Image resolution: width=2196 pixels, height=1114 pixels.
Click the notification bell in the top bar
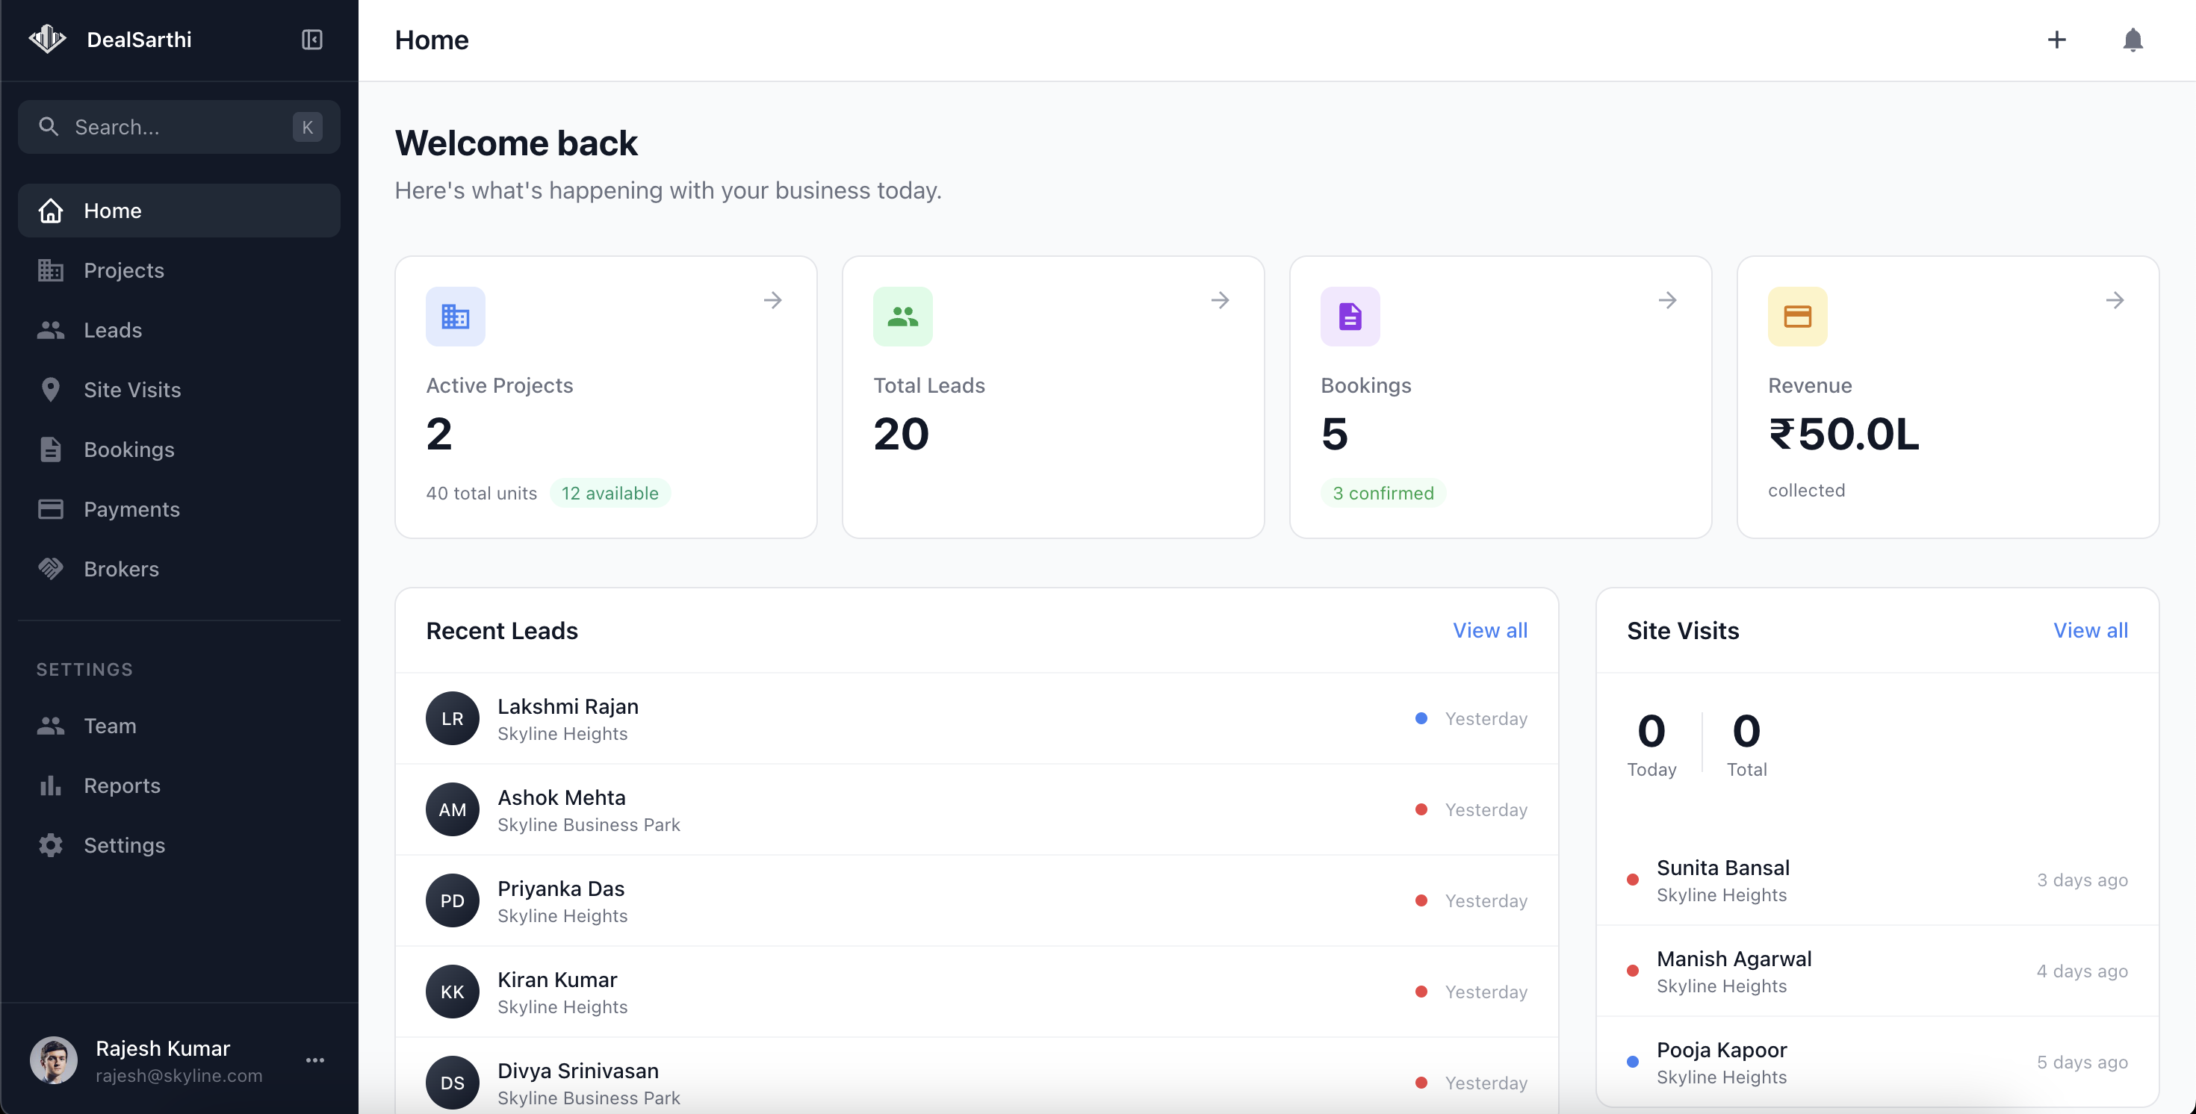pyautogui.click(x=2133, y=40)
